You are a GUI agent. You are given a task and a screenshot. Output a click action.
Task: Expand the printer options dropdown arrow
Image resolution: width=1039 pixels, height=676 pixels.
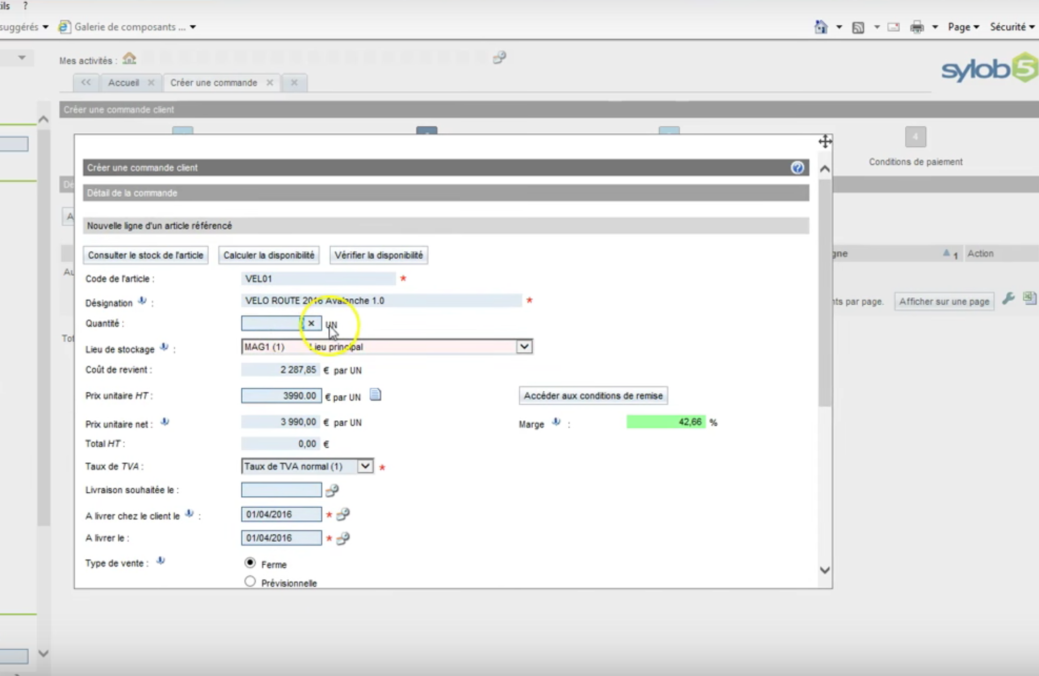point(935,27)
